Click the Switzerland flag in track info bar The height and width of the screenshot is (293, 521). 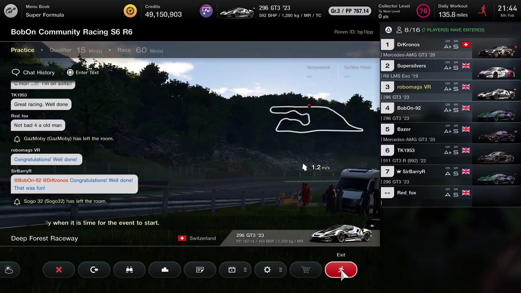pyautogui.click(x=182, y=238)
